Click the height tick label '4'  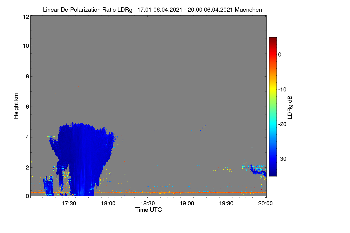[27, 137]
